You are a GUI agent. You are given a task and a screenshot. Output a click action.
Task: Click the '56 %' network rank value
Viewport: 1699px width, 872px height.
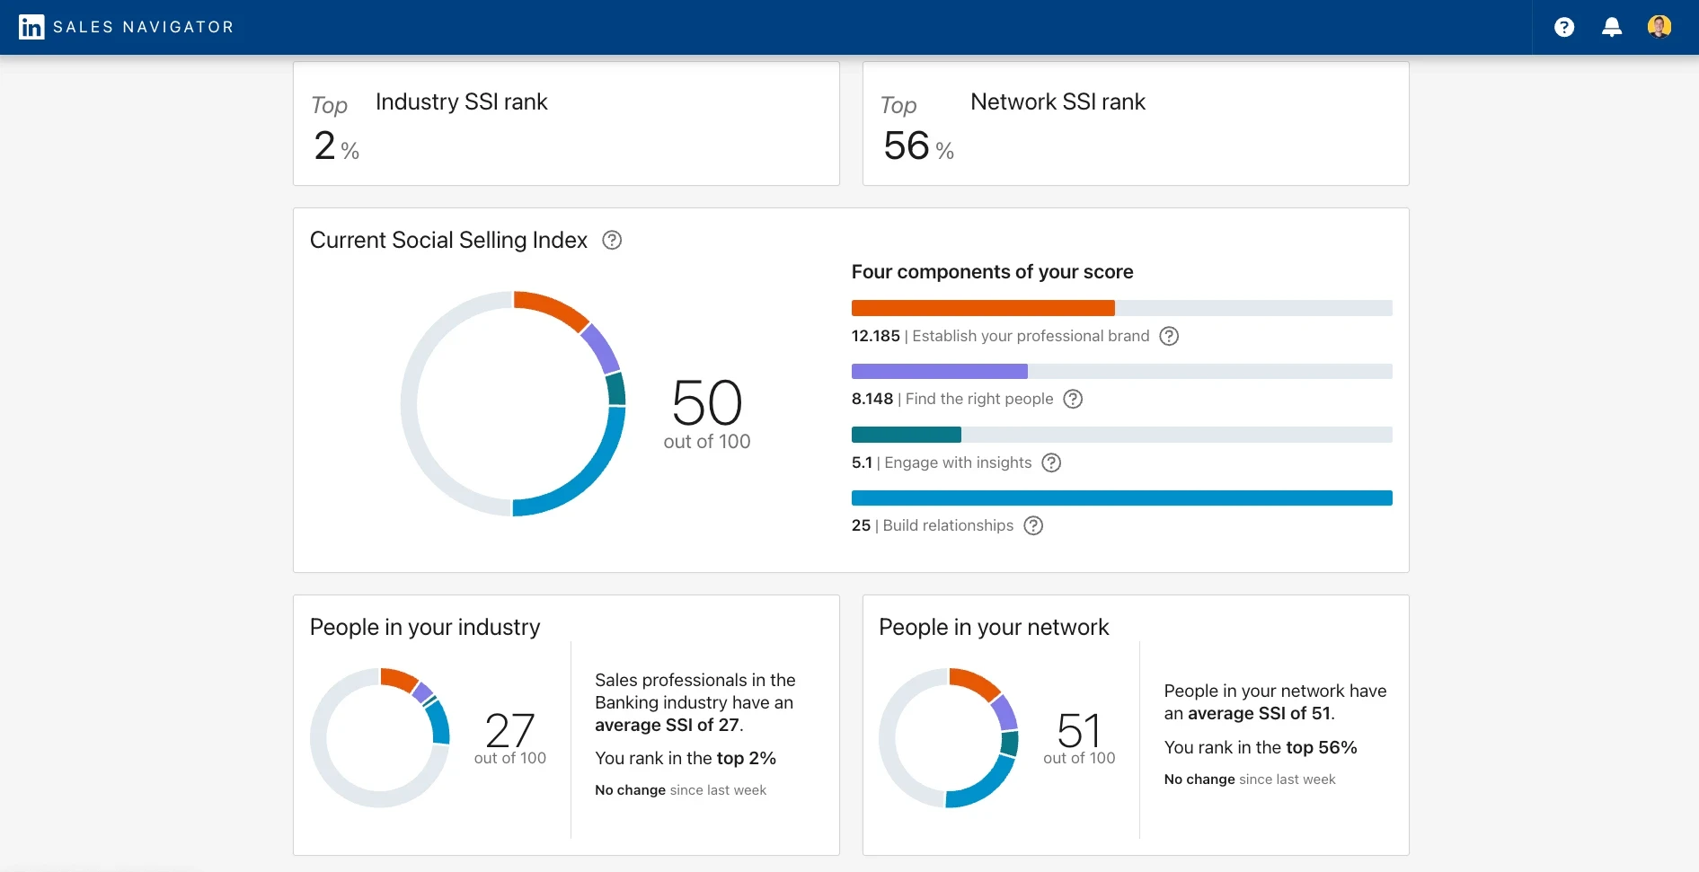(918, 145)
